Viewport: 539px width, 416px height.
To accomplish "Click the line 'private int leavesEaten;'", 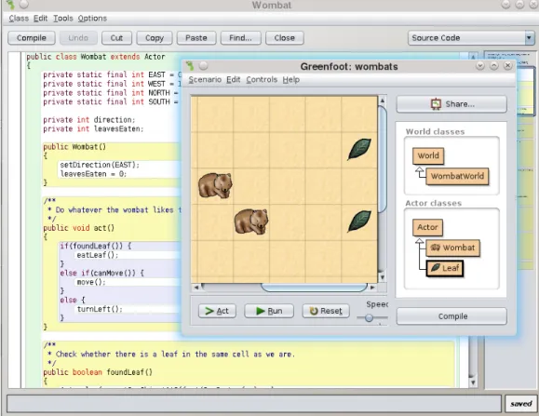I will 93,129.
